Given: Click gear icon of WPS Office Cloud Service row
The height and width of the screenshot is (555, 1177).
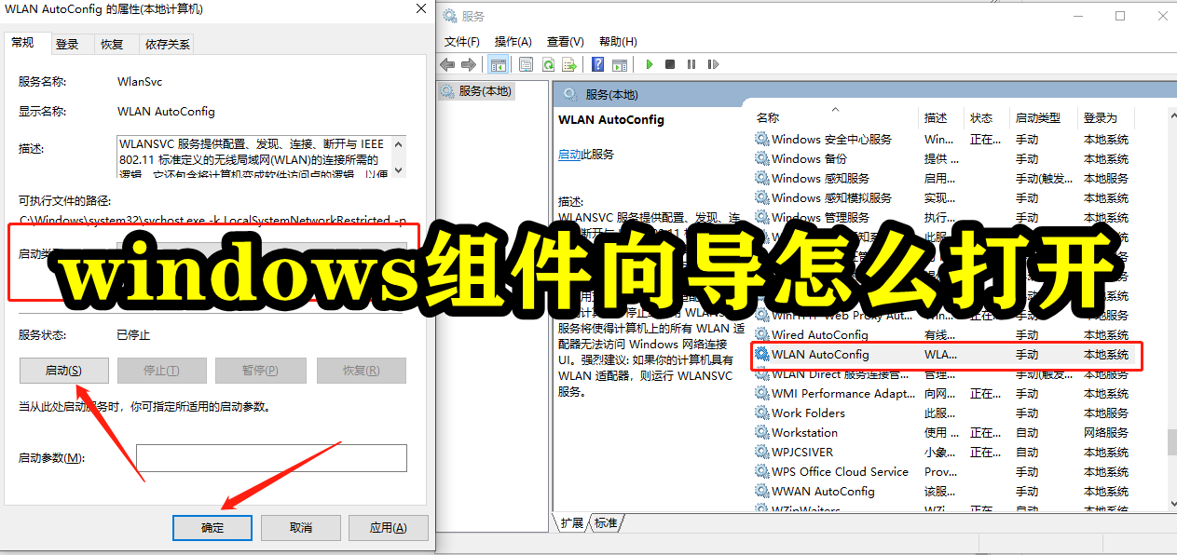Looking at the screenshot, I should coord(762,471).
